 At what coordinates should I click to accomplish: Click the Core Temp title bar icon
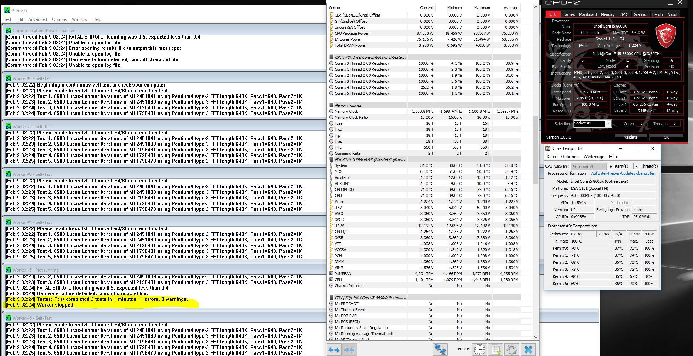[x=548, y=148]
